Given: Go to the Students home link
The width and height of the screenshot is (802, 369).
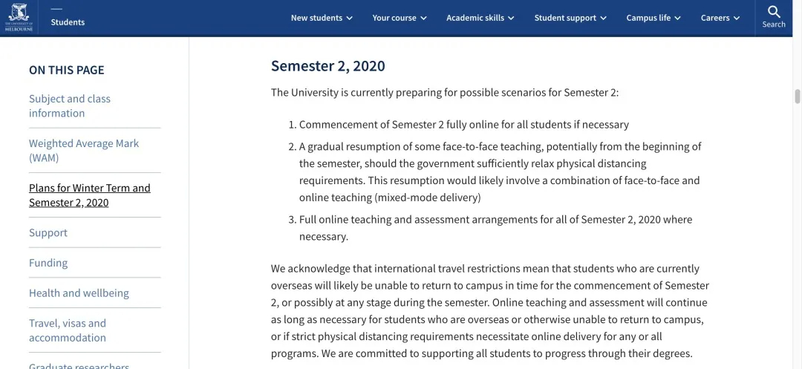Looking at the screenshot, I should [x=68, y=22].
